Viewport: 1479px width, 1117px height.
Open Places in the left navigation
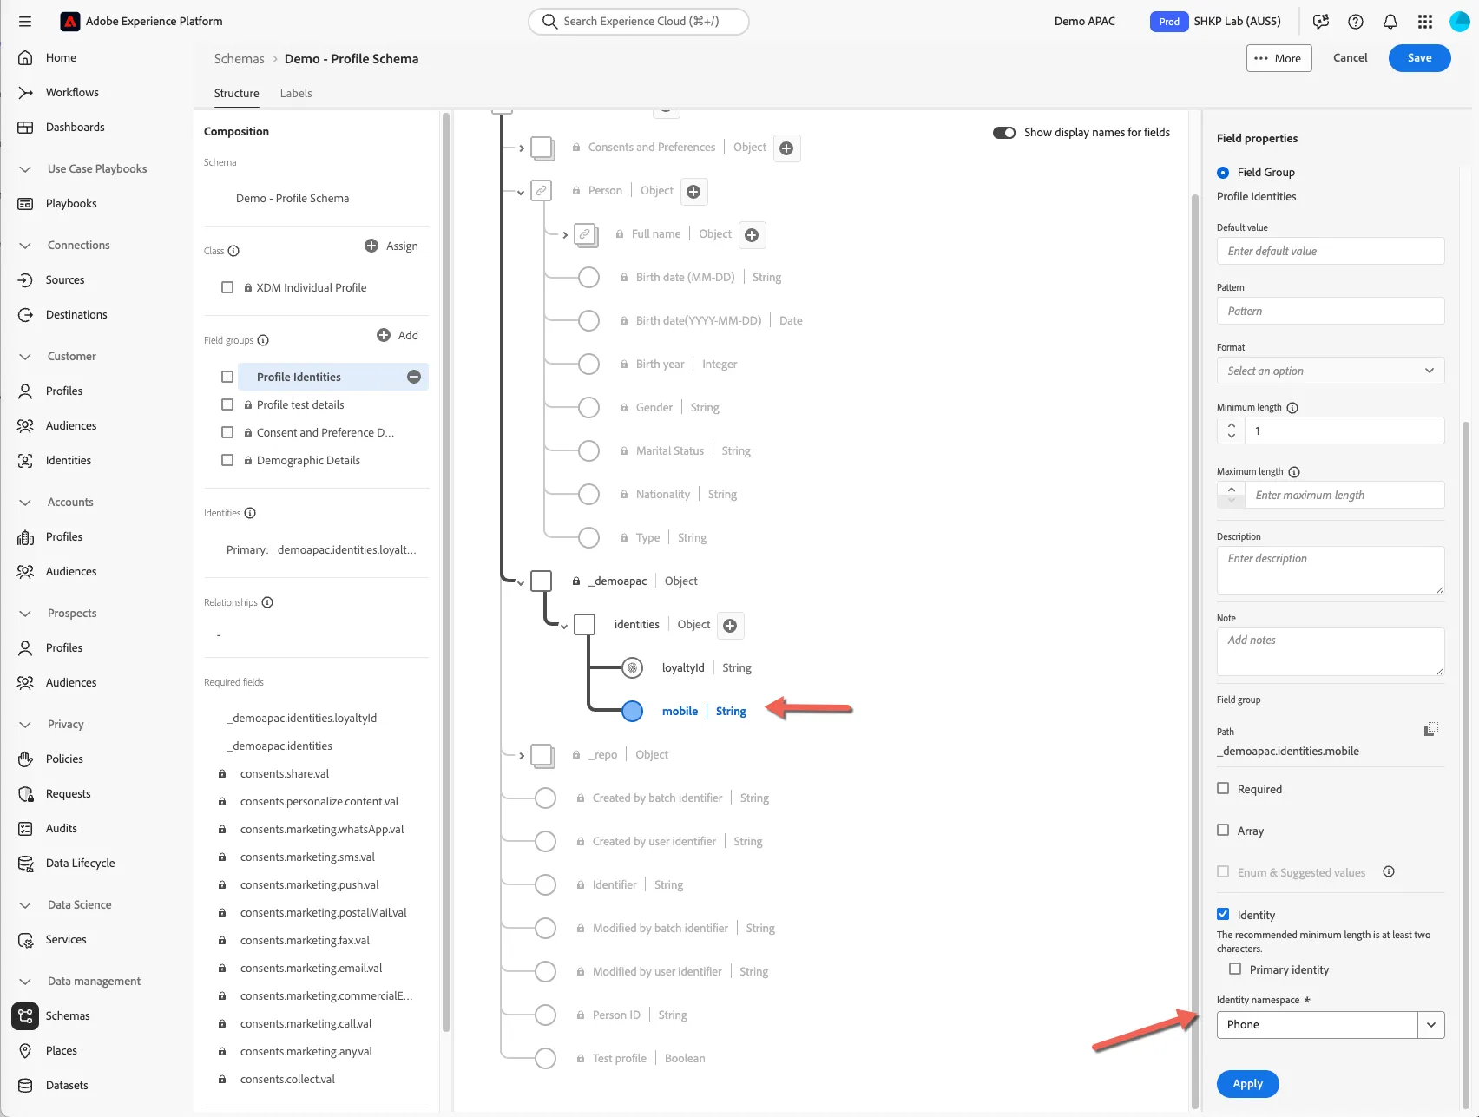62,1050
